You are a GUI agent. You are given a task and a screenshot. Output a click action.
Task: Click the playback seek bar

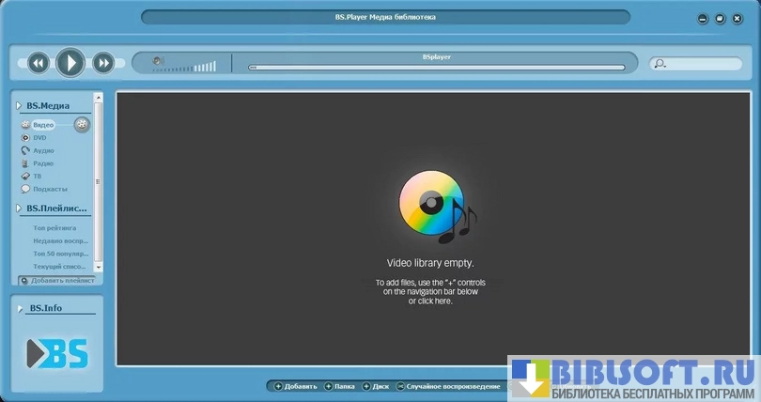click(436, 68)
